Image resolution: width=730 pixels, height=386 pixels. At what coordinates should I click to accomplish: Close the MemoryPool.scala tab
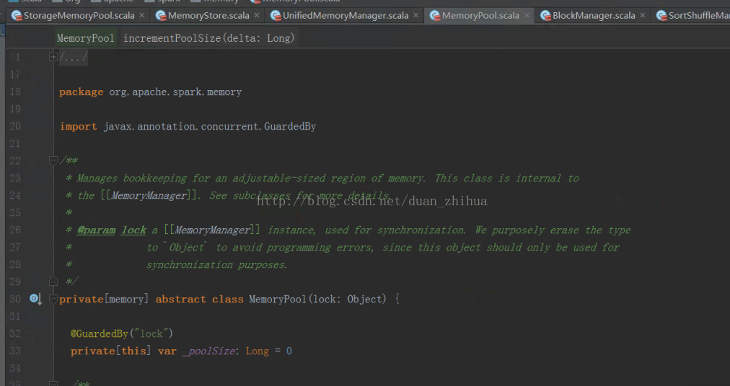(x=527, y=15)
